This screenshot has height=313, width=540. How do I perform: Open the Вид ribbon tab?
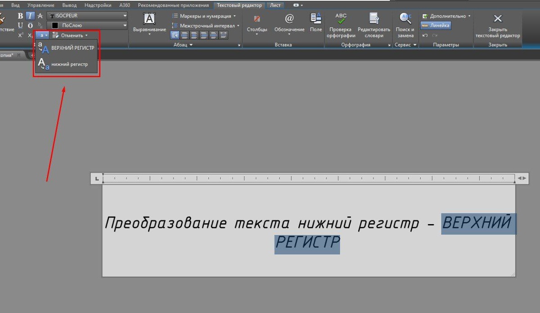[x=15, y=5]
